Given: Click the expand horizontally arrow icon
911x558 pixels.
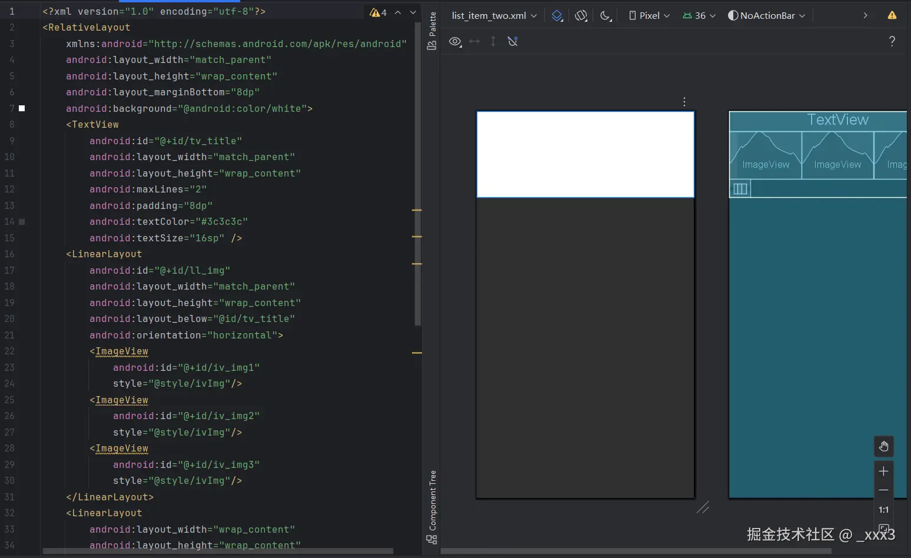Looking at the screenshot, I should (474, 41).
